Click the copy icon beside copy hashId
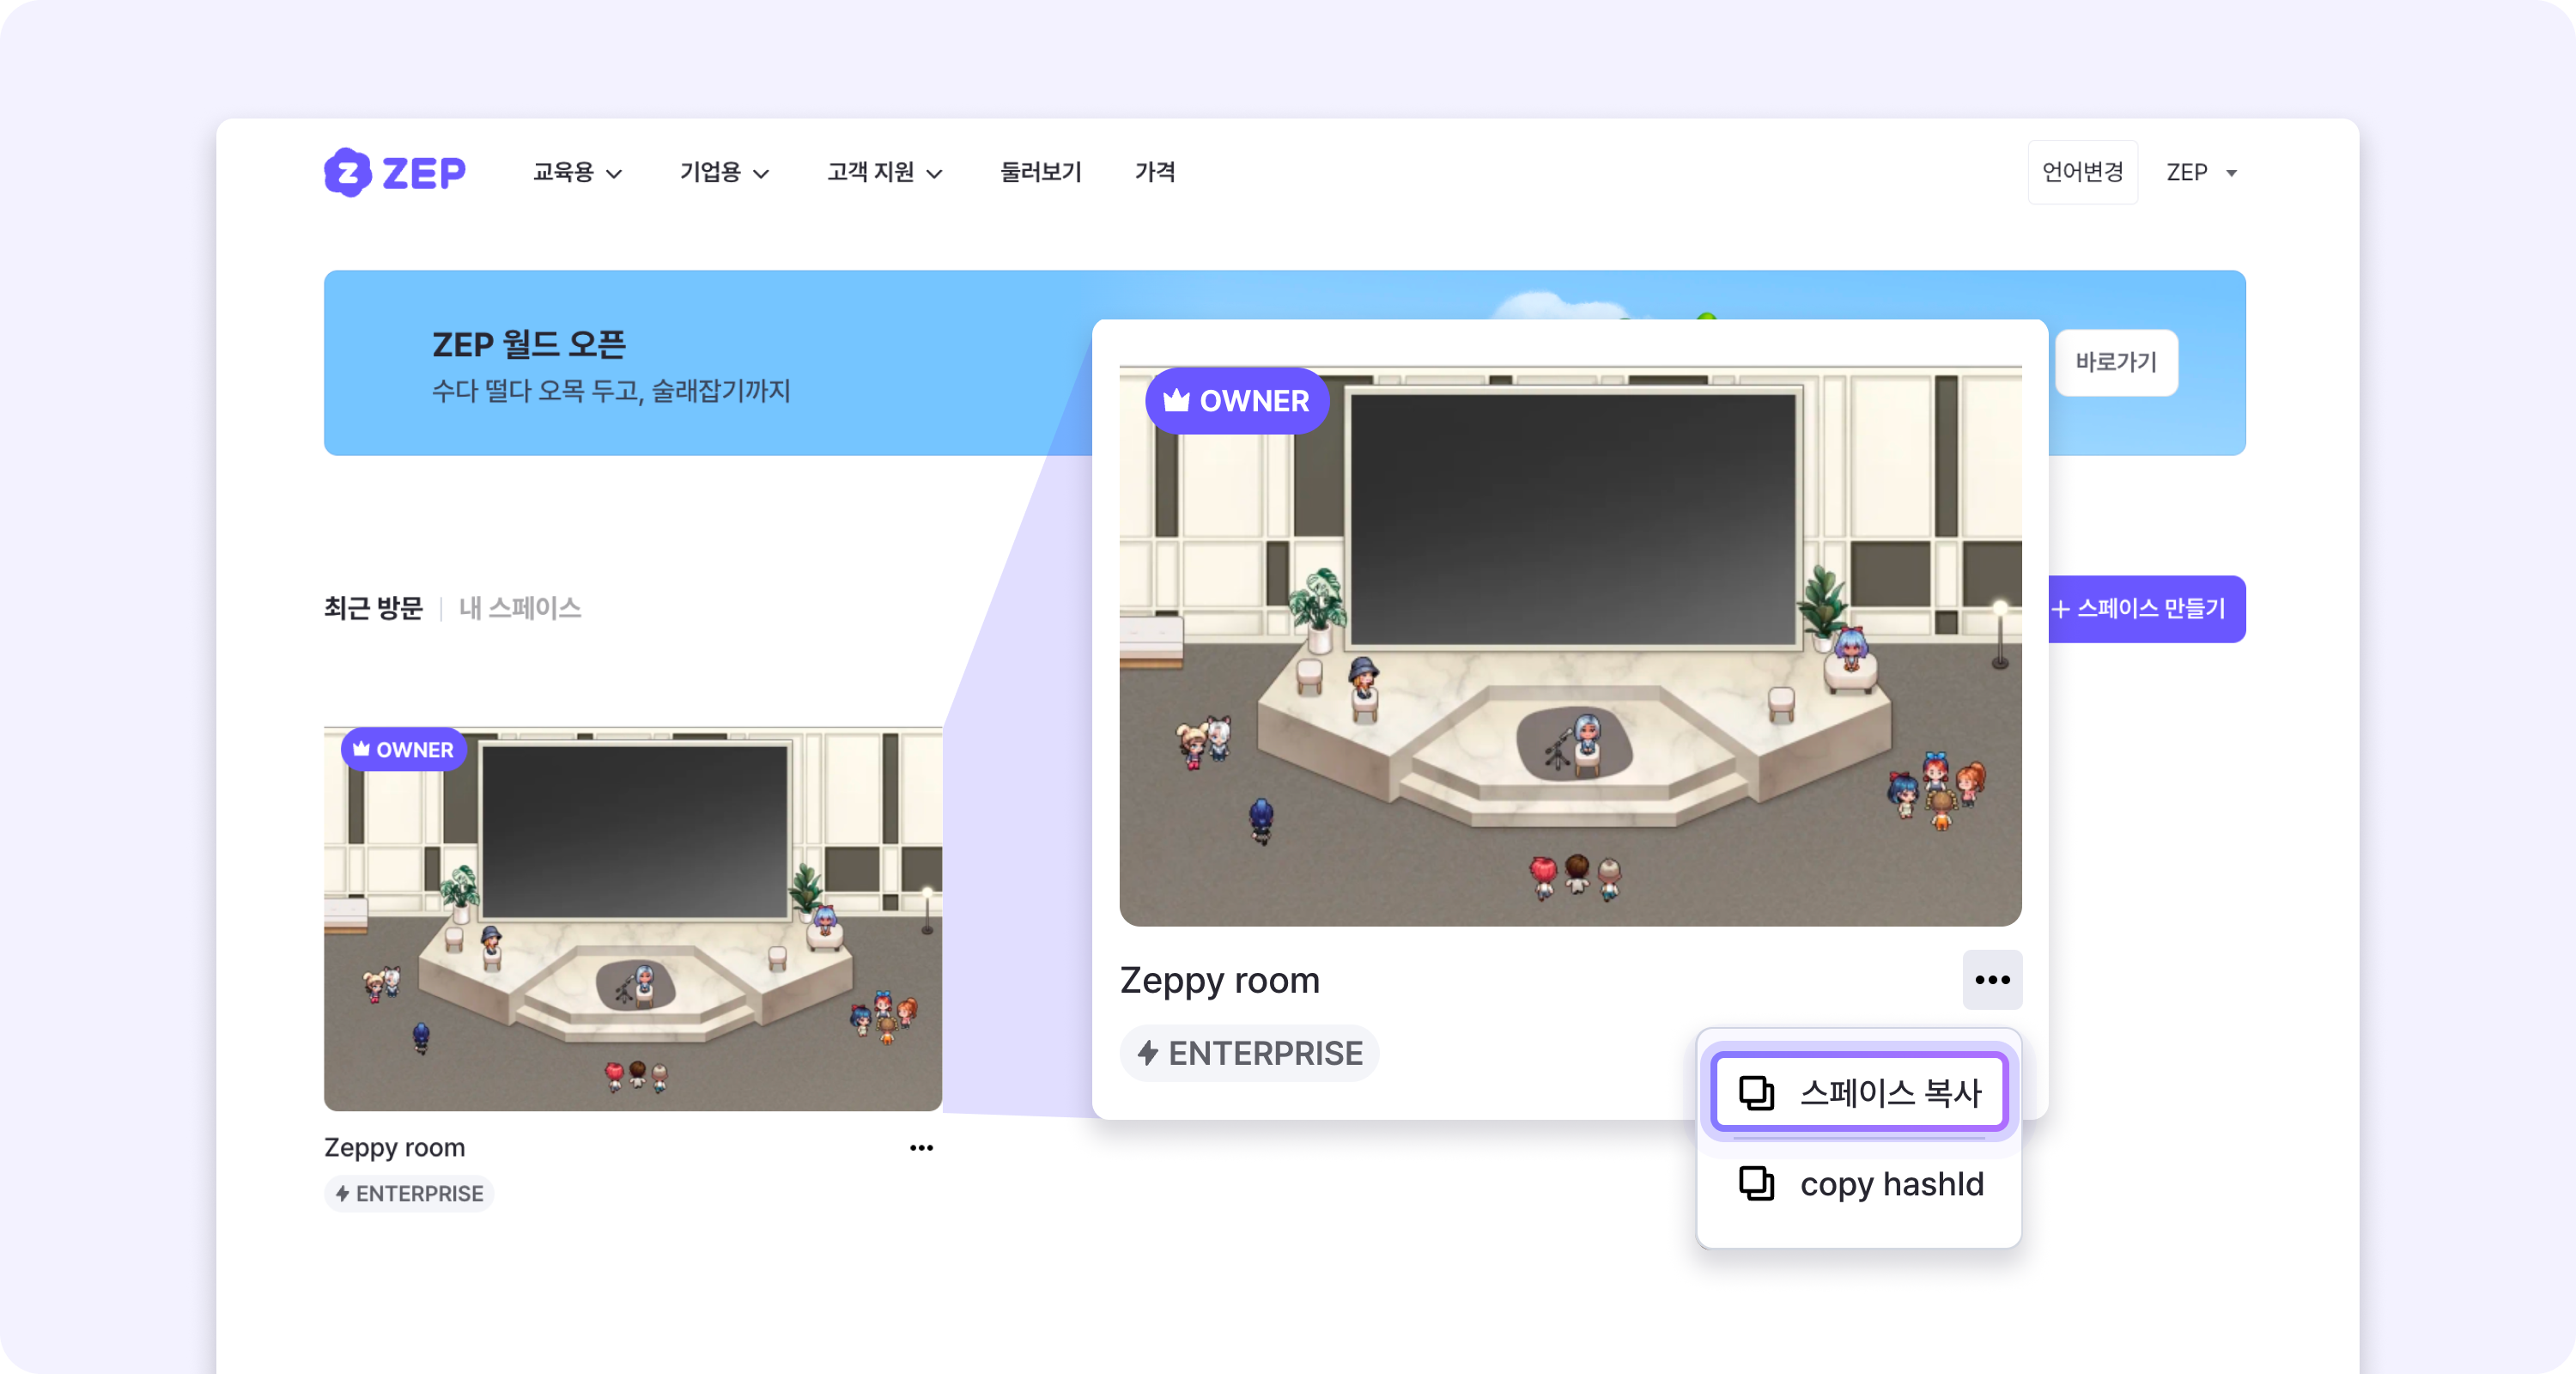2576x1374 pixels. point(1756,1184)
